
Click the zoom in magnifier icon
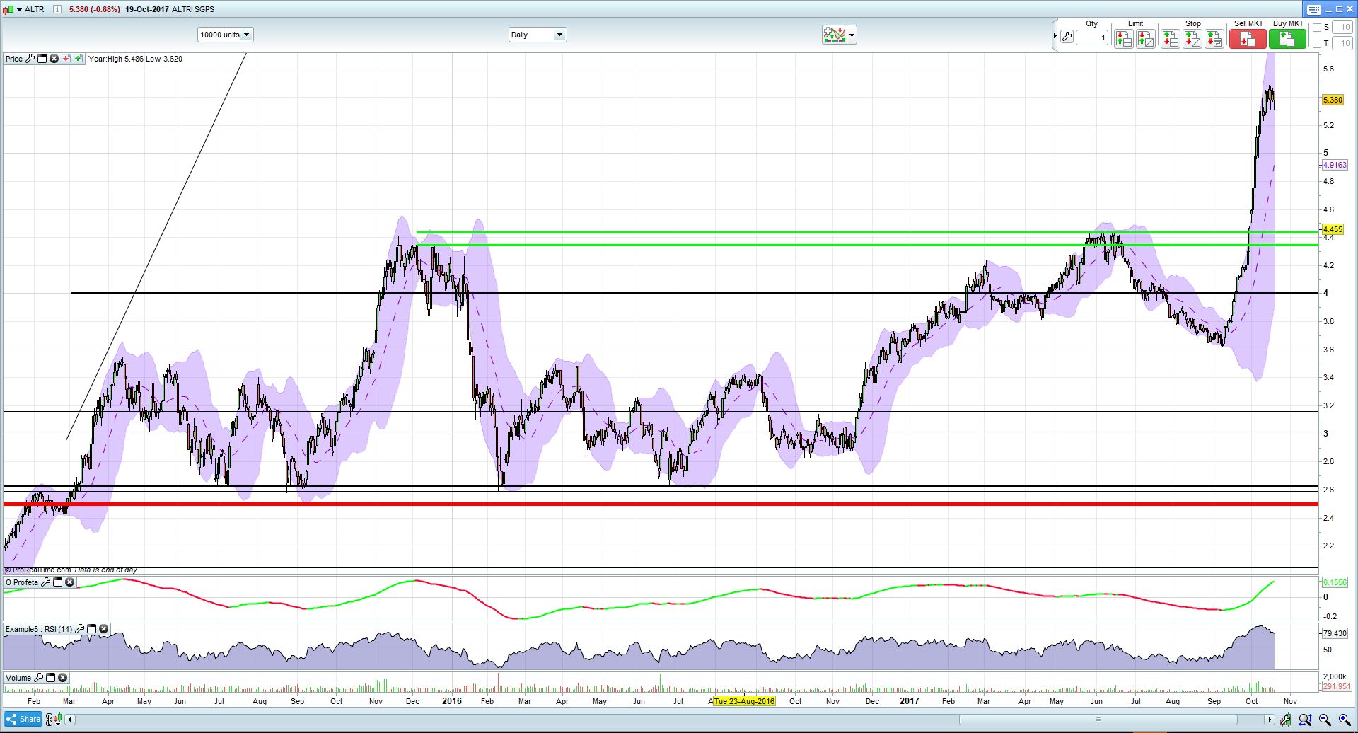(x=1344, y=720)
